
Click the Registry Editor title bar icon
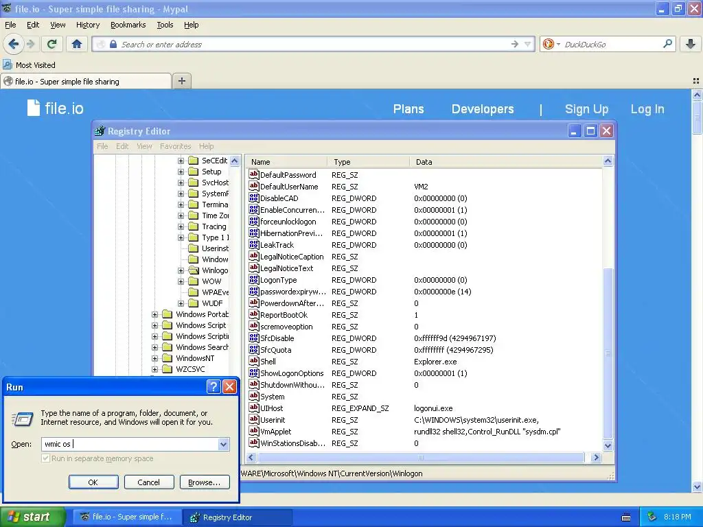pyautogui.click(x=100, y=131)
